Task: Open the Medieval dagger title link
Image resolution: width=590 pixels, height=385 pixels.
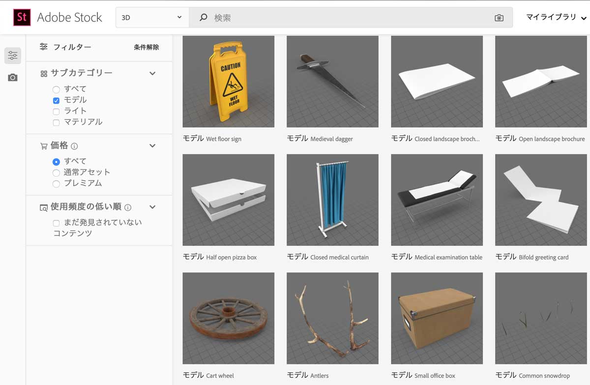Action: coord(331,139)
